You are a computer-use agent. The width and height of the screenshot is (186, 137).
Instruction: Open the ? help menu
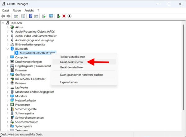38,11
